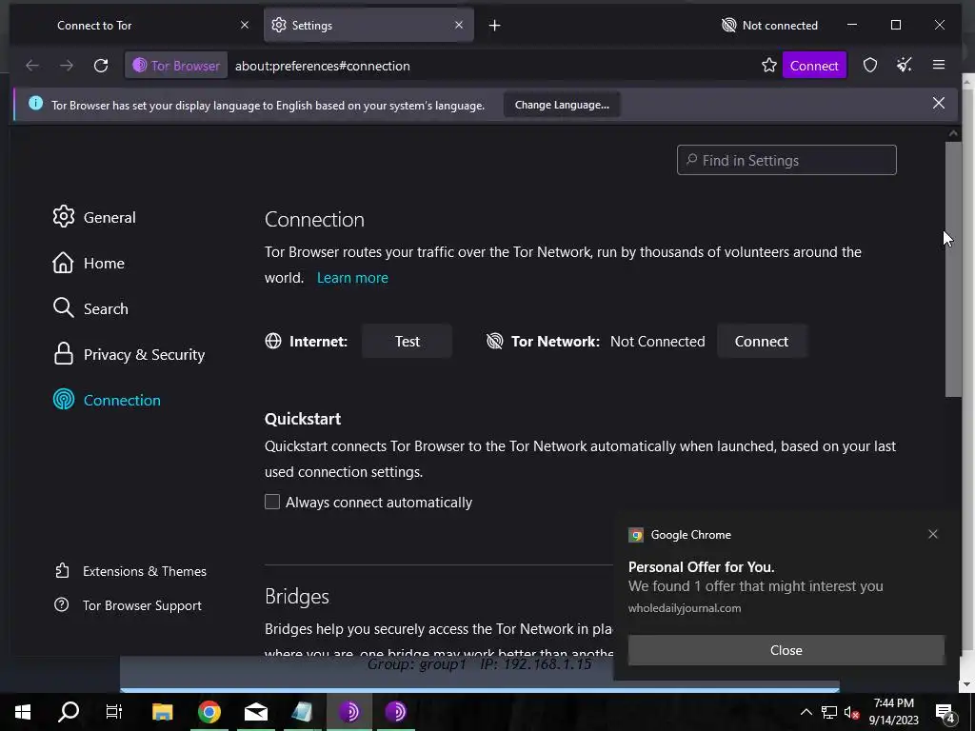Open File Explorer from taskbar

point(162,711)
